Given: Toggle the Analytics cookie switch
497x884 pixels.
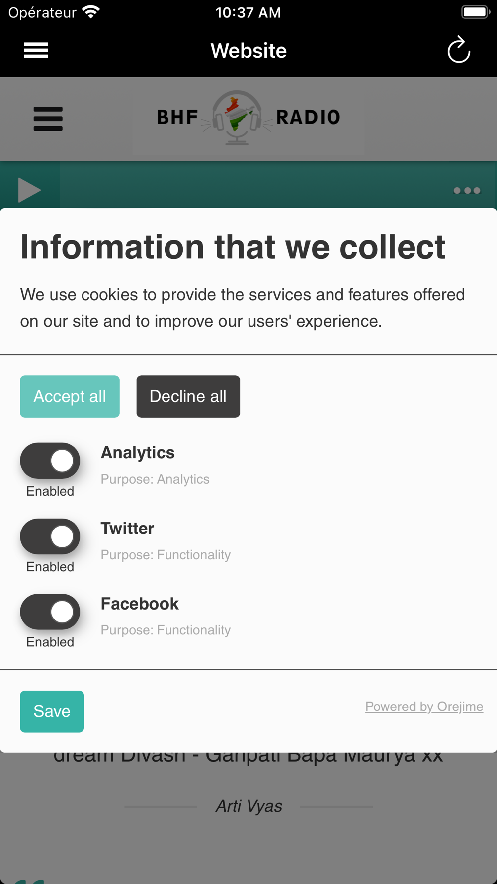Looking at the screenshot, I should point(50,461).
